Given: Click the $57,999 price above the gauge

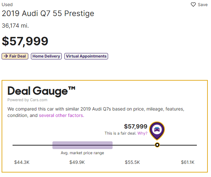Looking at the screenshot, I should point(136,127).
